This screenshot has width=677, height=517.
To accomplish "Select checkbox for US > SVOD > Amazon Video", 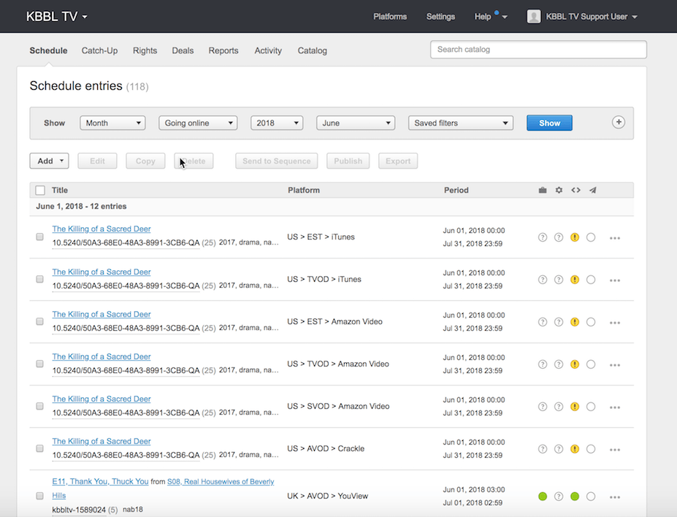I will (x=40, y=407).
